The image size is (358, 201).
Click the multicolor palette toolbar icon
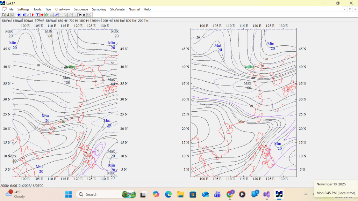point(84,15)
